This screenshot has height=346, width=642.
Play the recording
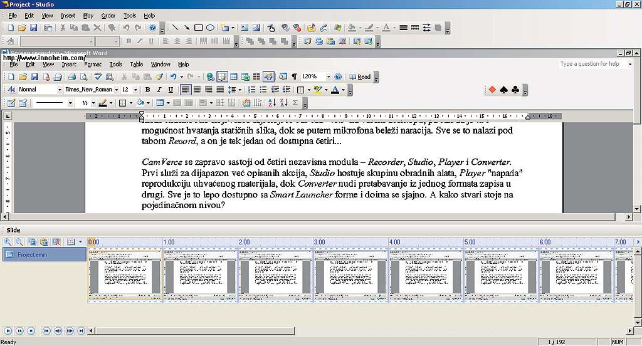coord(8,330)
